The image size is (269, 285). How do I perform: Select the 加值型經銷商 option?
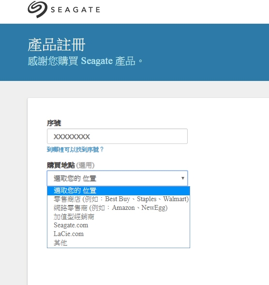pyautogui.click(x=119, y=217)
